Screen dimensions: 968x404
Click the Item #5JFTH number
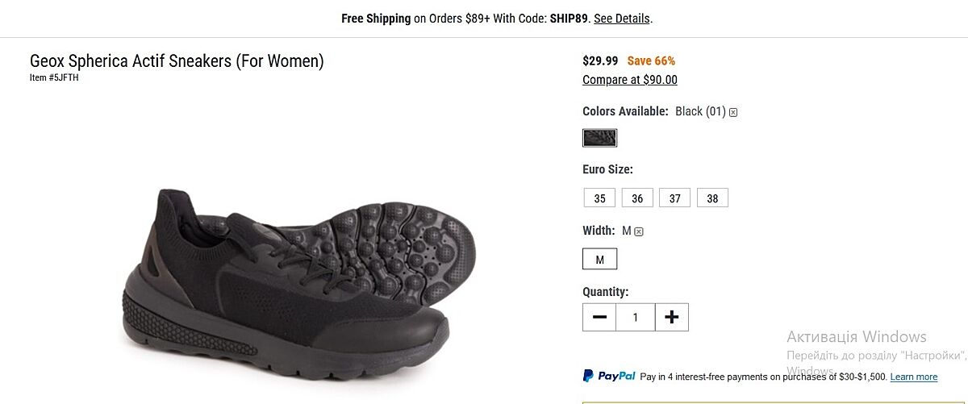click(x=54, y=78)
